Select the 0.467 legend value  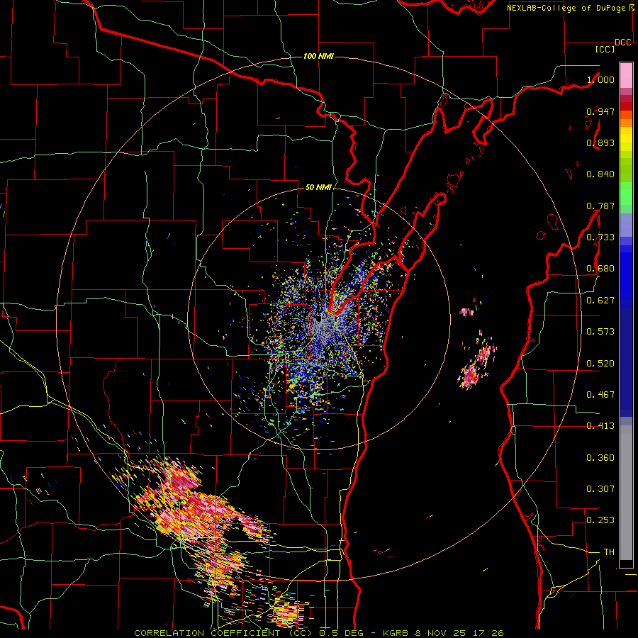pyautogui.click(x=600, y=395)
